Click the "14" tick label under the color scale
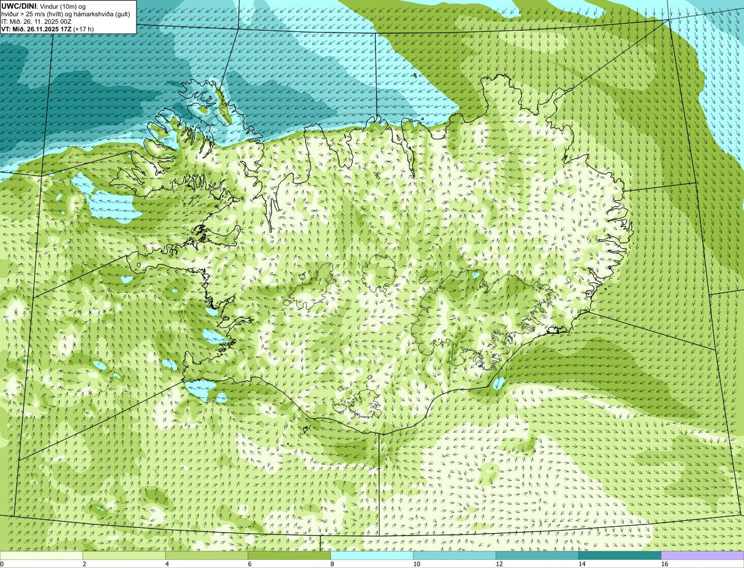Viewport: 744px width, 568px height. 581,564
